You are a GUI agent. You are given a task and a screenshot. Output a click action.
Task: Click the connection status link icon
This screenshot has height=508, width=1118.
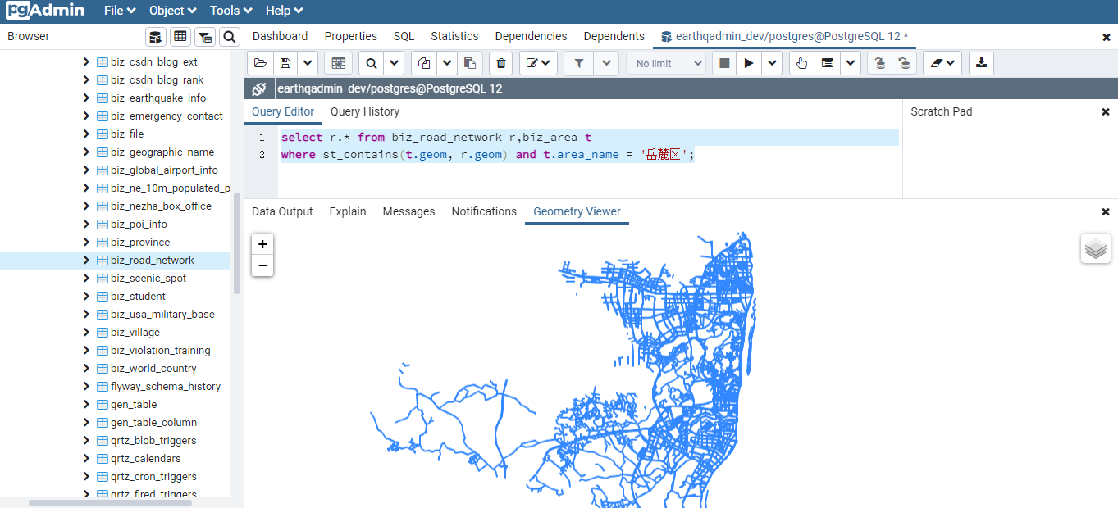point(259,88)
